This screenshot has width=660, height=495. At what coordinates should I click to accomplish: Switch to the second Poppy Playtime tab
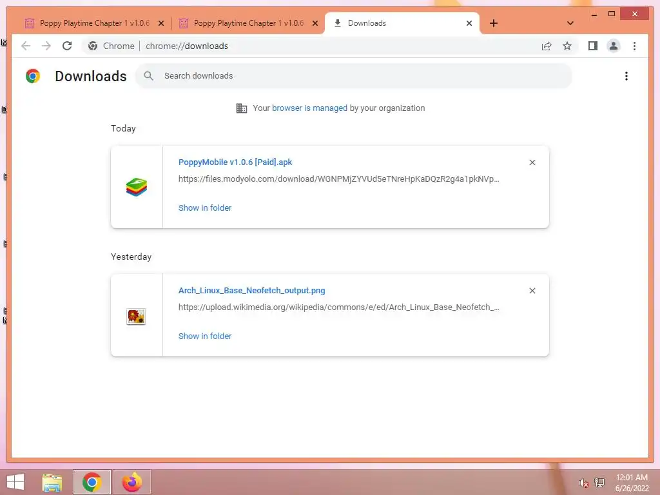click(248, 23)
